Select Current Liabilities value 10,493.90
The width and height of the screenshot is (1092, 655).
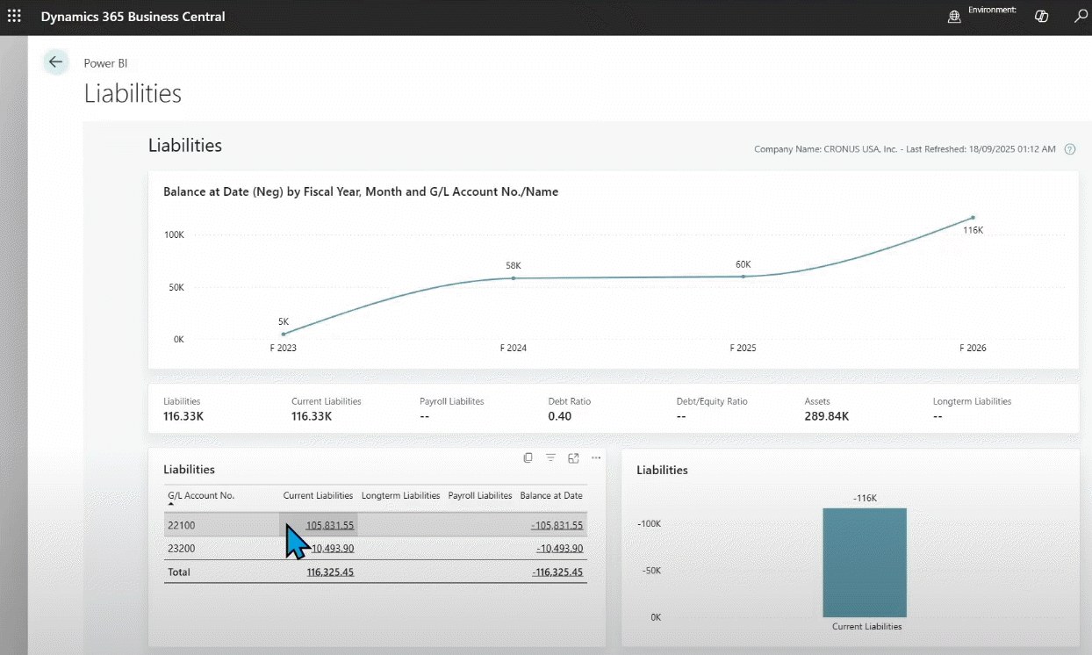pos(332,549)
